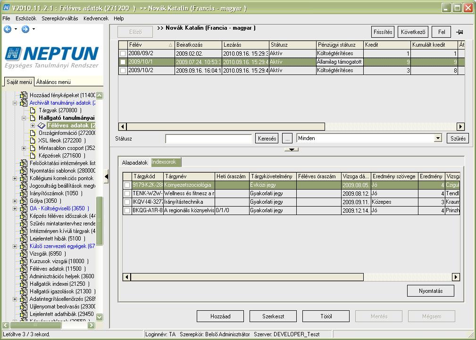Expand the Gólya (3050) tree node
This screenshot has width=476, height=340.
pyautogui.click(x=15, y=201)
